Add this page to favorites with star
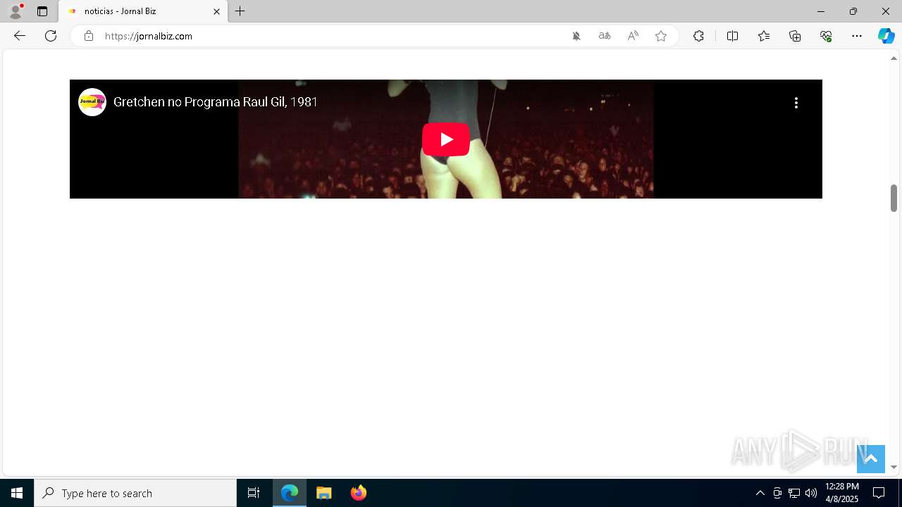This screenshot has height=507, width=902. point(661,36)
